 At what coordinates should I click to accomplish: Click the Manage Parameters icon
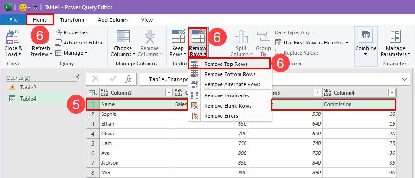point(395,37)
